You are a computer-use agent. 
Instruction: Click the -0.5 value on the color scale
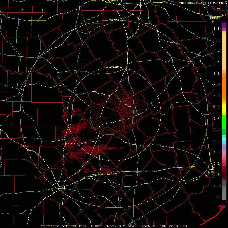216,175
